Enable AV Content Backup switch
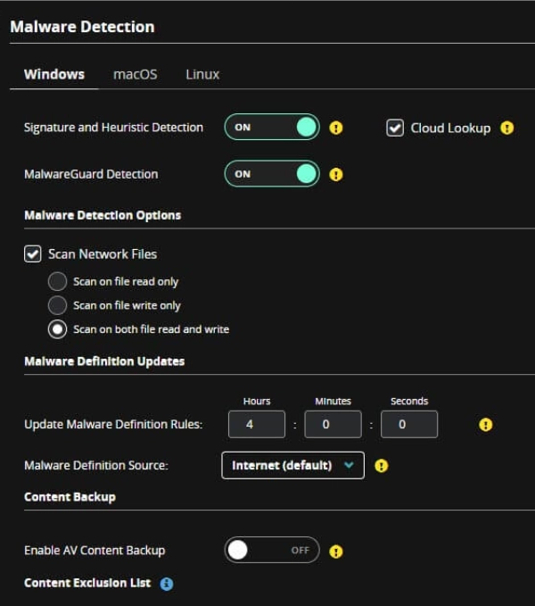535x606 pixels. coord(272,550)
